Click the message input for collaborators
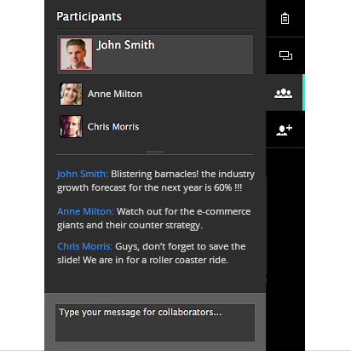Viewport: 351px width, 351px height. pyautogui.click(x=155, y=323)
